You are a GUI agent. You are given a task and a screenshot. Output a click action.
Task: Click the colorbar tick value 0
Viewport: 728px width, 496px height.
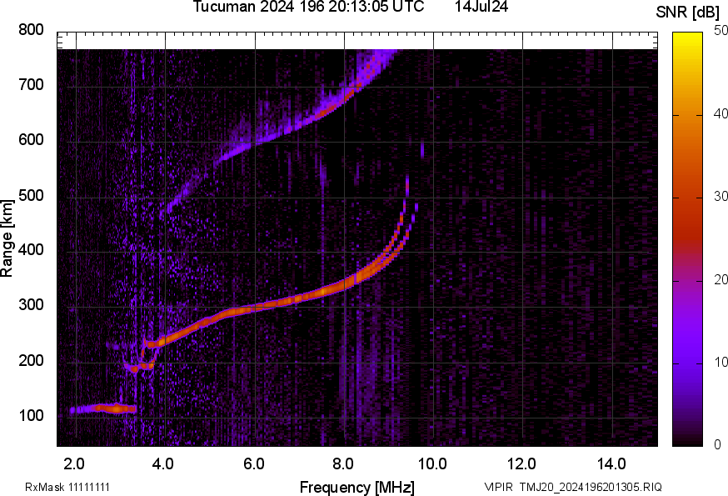(x=718, y=445)
